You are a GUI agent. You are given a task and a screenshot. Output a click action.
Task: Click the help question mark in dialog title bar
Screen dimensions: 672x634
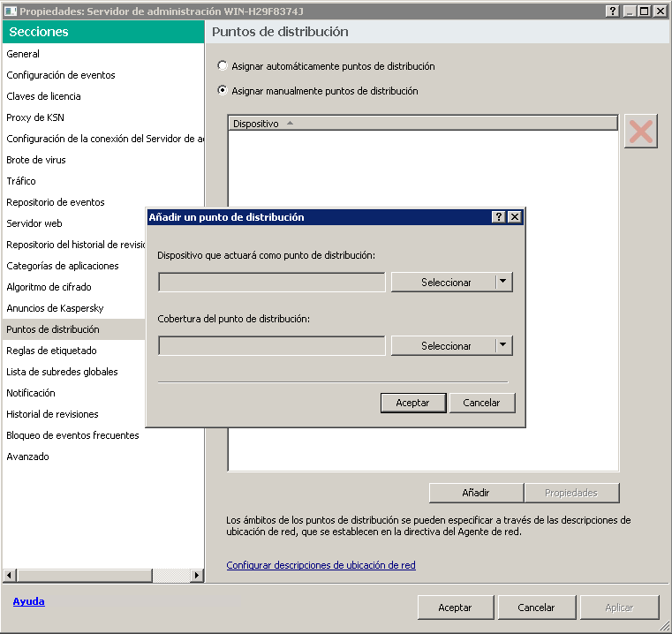(x=498, y=217)
